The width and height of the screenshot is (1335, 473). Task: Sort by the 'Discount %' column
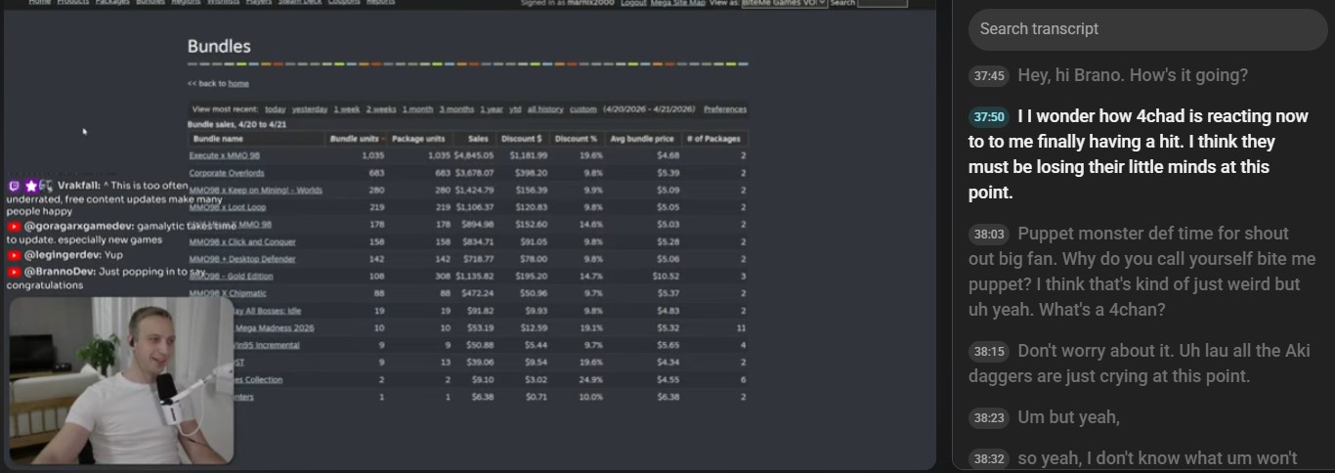[x=577, y=139]
